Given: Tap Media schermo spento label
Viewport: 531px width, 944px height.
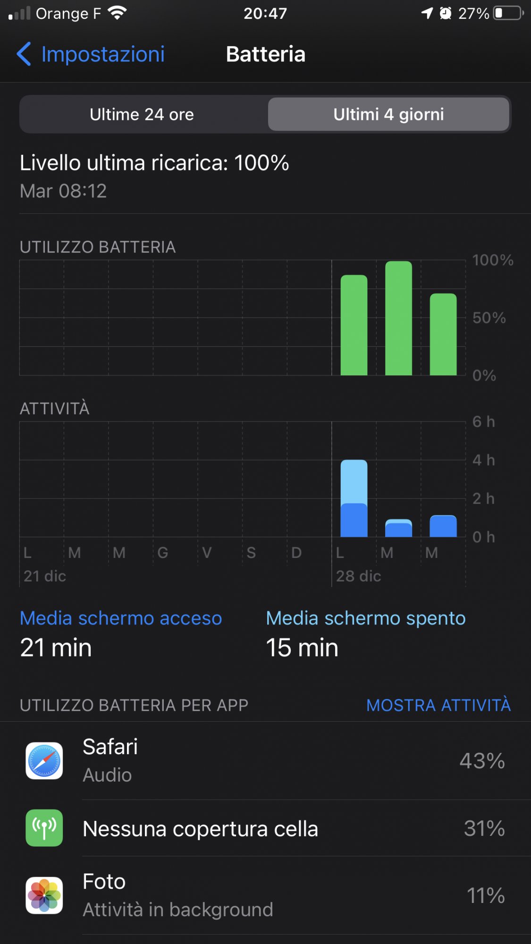Looking at the screenshot, I should [366, 618].
